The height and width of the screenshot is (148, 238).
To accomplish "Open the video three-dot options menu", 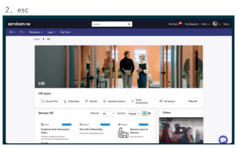I will (198, 122).
